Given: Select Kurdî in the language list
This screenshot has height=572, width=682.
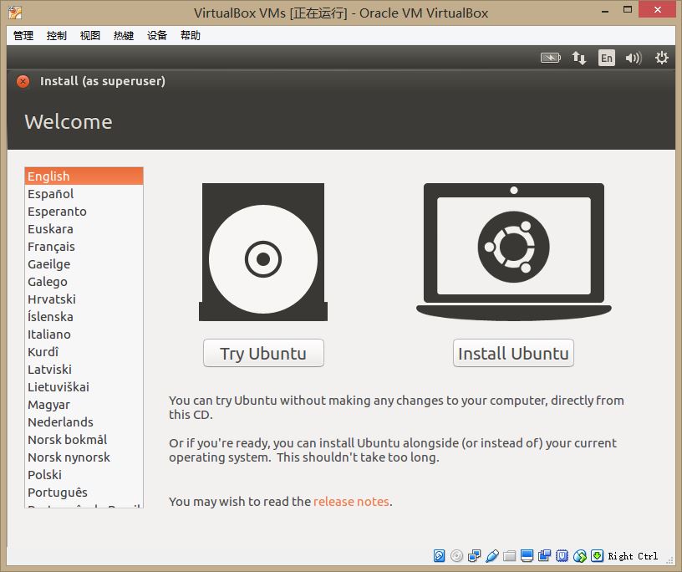Looking at the screenshot, I should click(84, 352).
